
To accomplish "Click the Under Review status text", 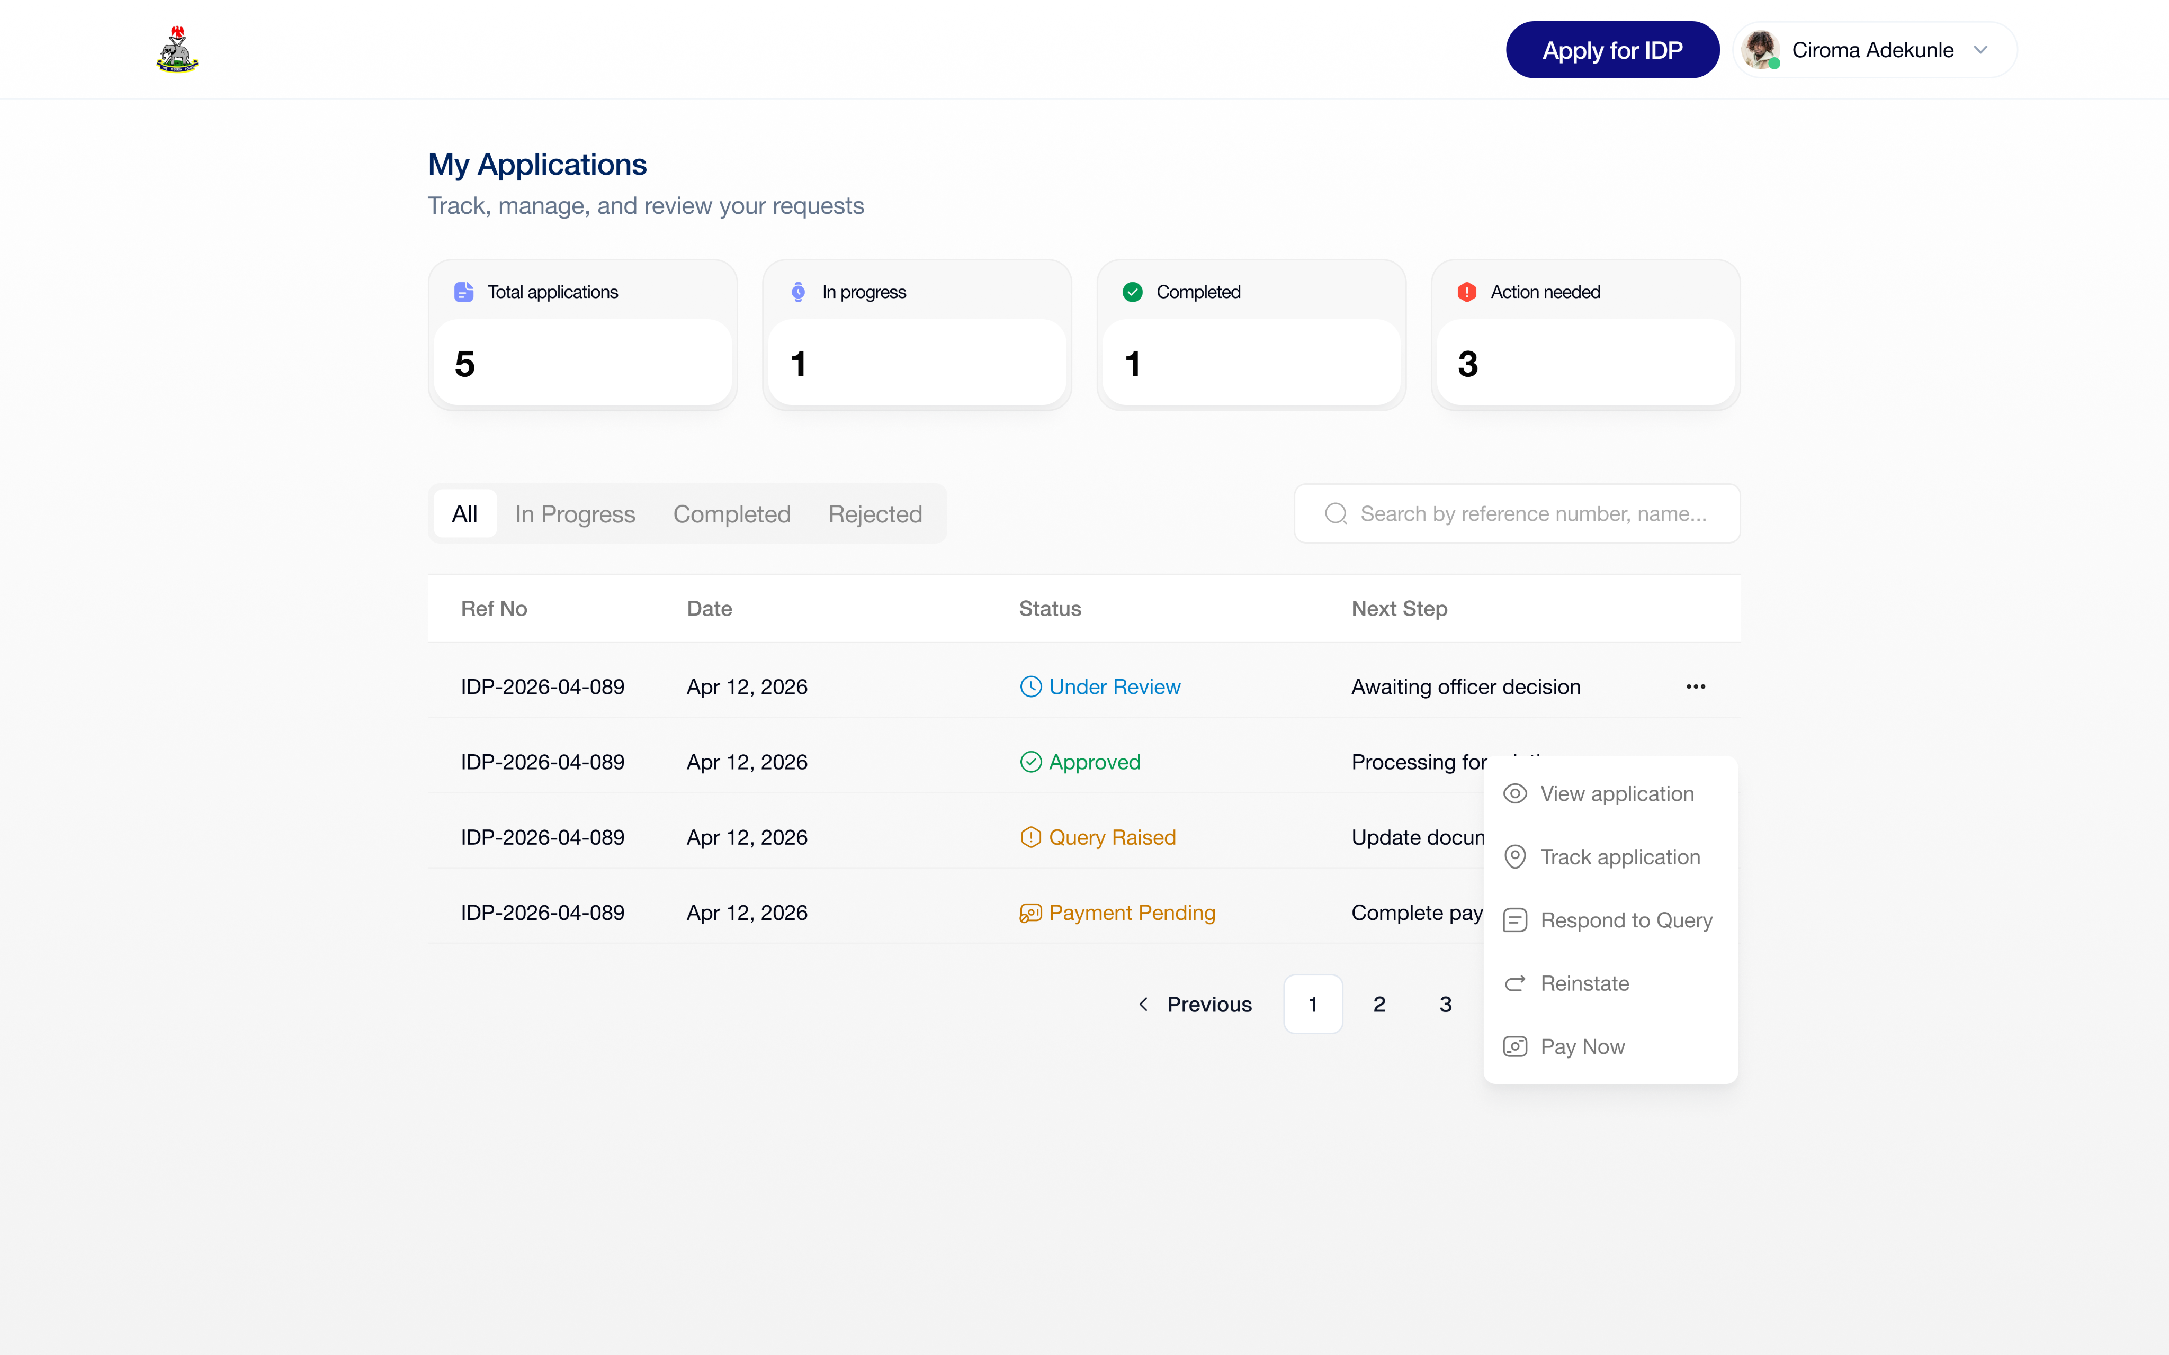I will click(1114, 686).
